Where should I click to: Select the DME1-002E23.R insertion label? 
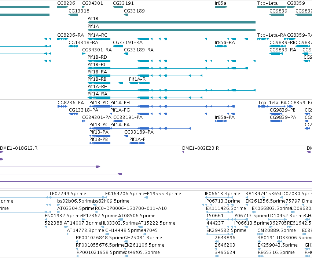201,148
